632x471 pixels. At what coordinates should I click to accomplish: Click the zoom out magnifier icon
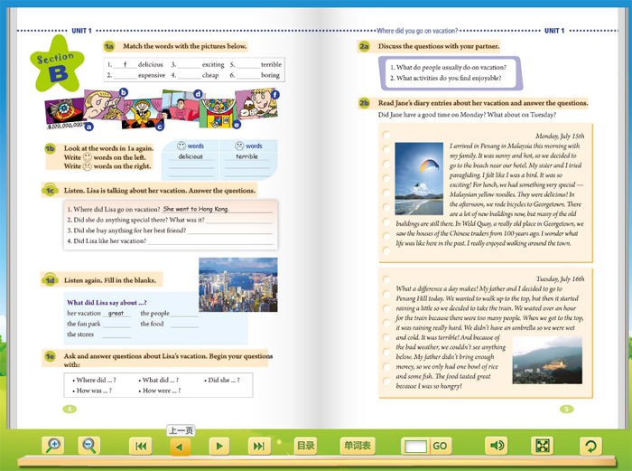click(x=88, y=446)
